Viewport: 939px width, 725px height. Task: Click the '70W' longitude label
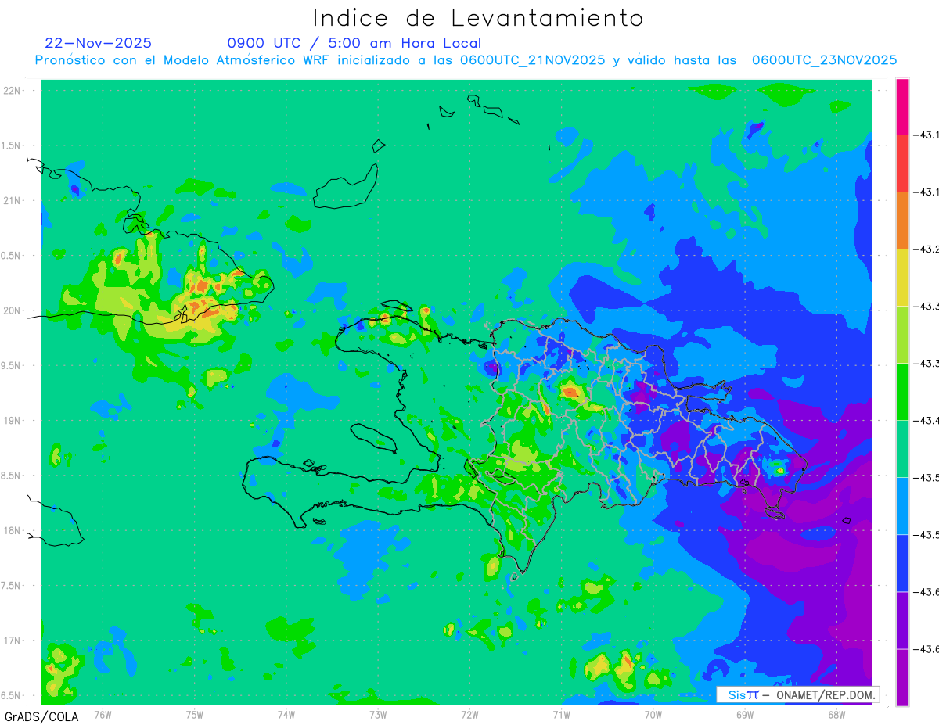(653, 714)
